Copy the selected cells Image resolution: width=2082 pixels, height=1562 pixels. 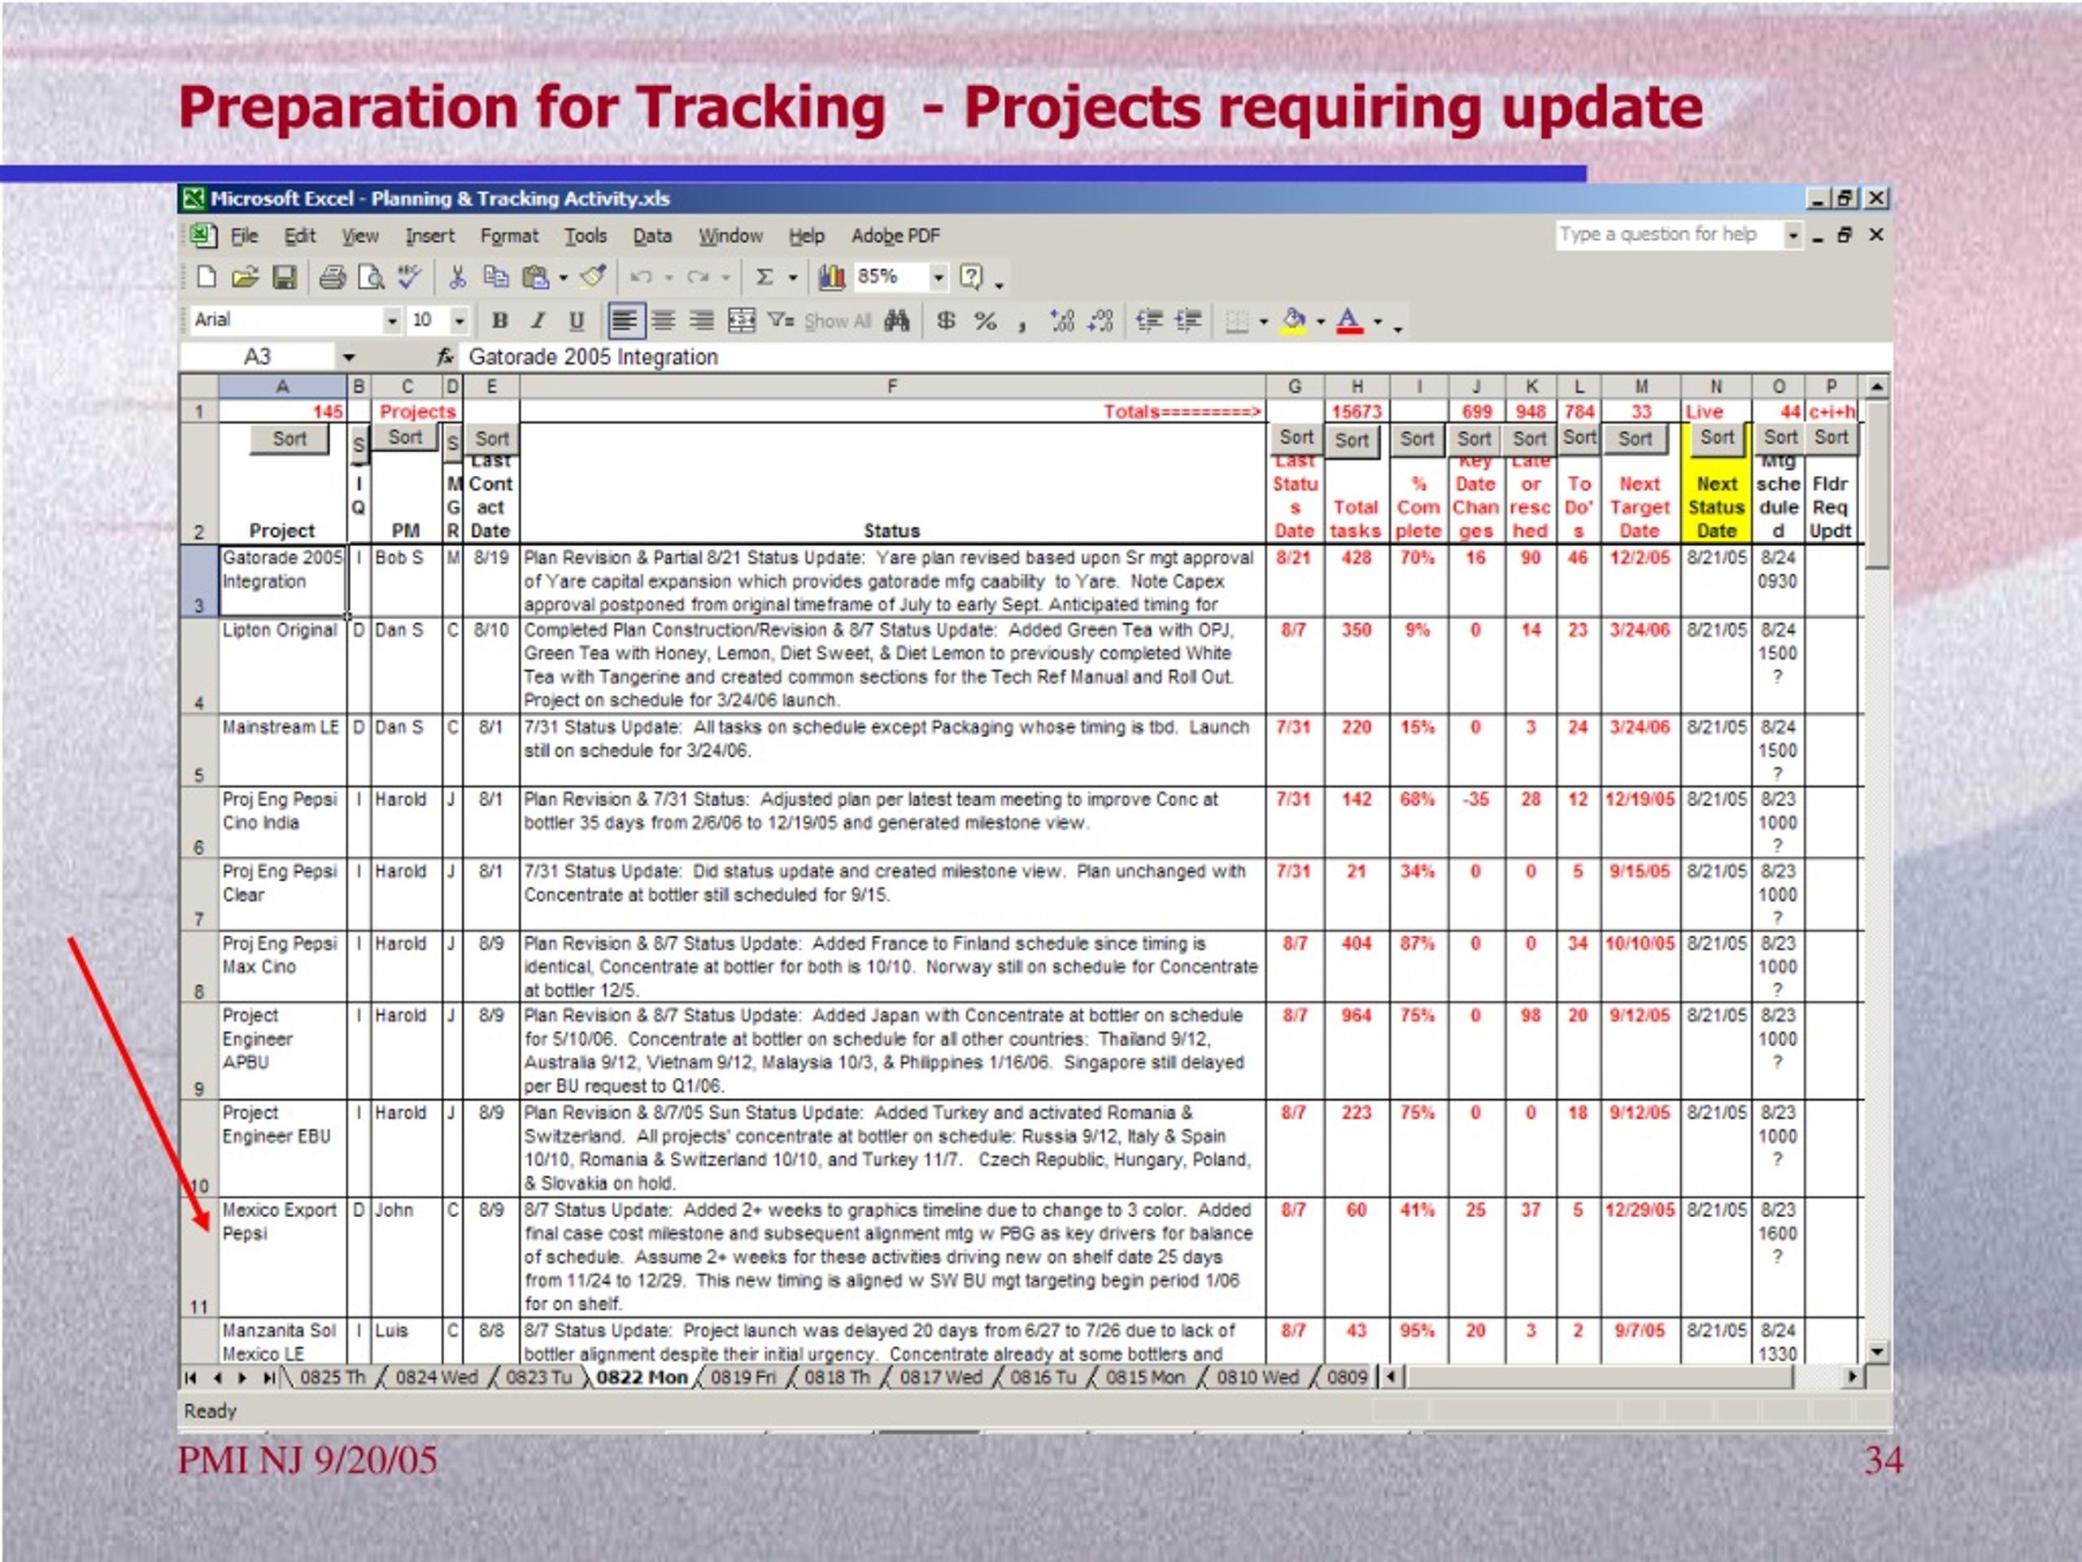tap(495, 277)
